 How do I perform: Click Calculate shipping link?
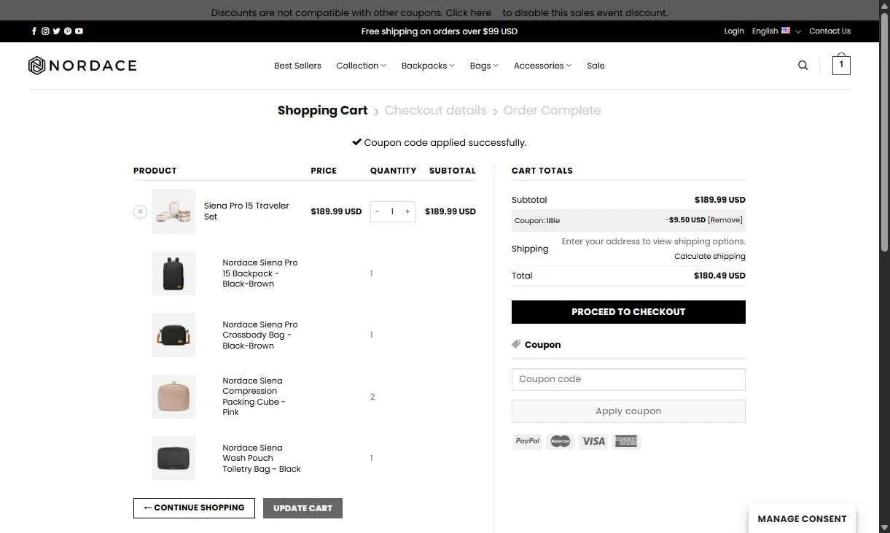[710, 257]
